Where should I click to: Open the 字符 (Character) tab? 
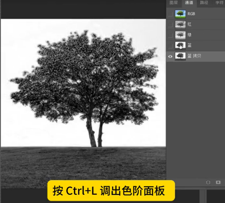point(219,2)
